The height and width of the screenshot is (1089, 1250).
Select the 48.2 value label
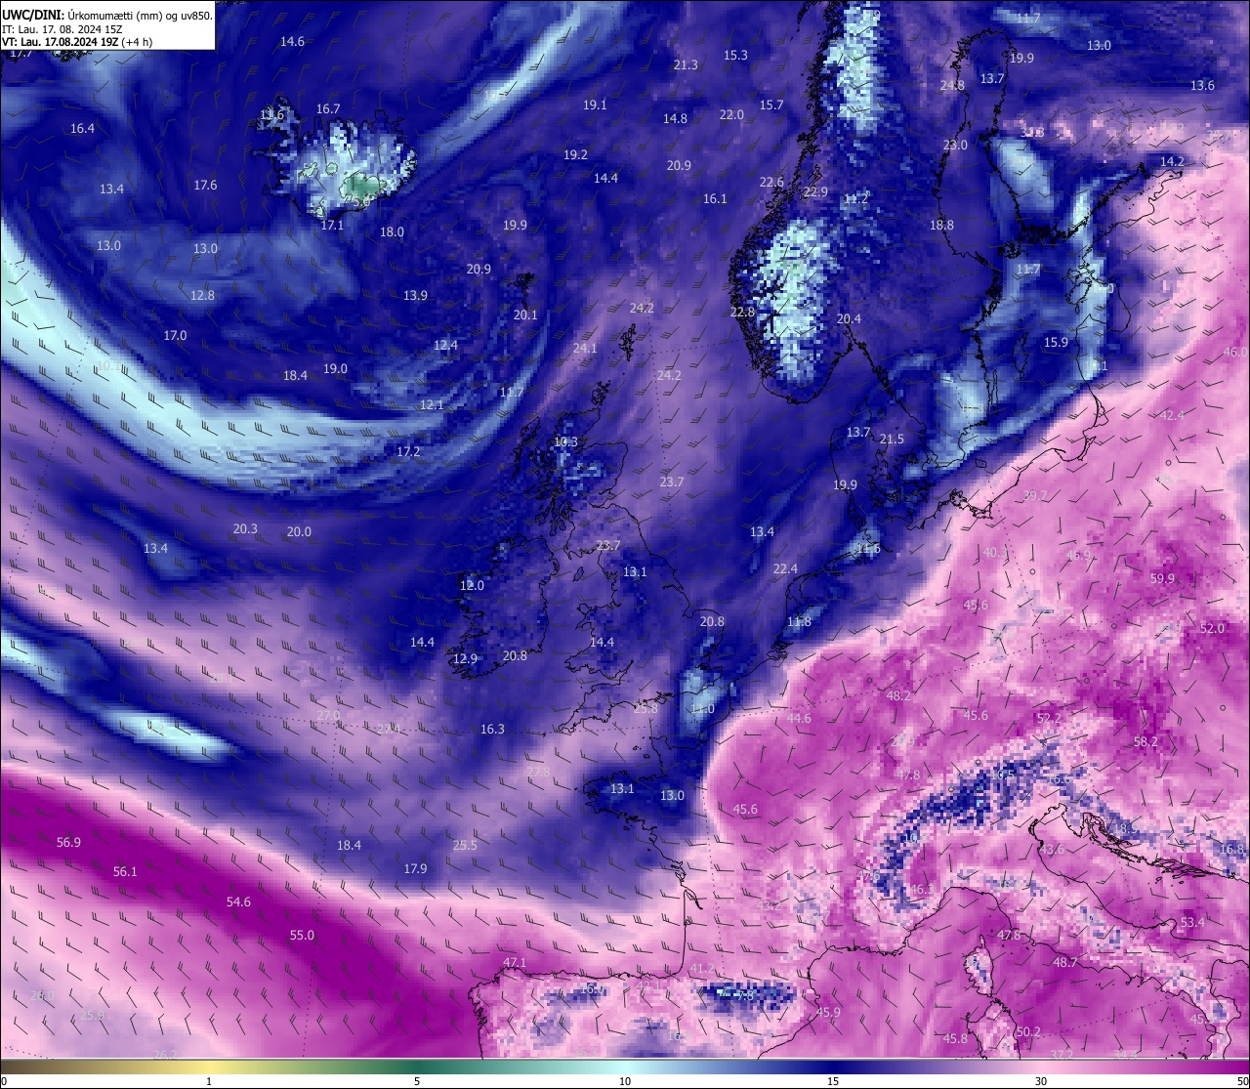coord(898,696)
